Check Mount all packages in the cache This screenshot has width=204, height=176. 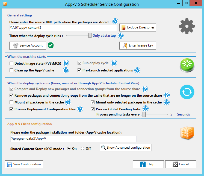11,102
